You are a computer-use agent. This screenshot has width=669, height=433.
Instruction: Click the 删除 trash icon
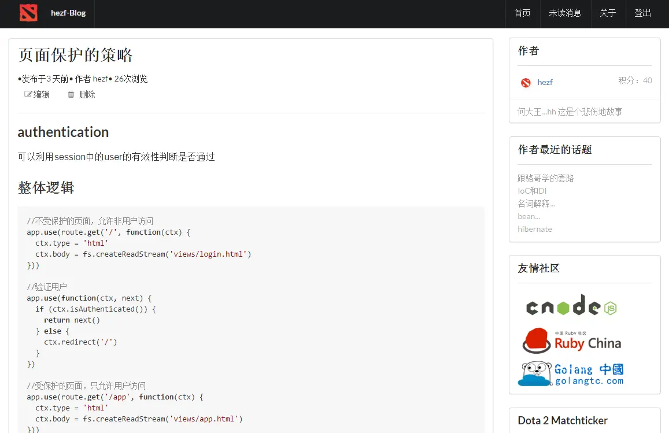point(71,94)
